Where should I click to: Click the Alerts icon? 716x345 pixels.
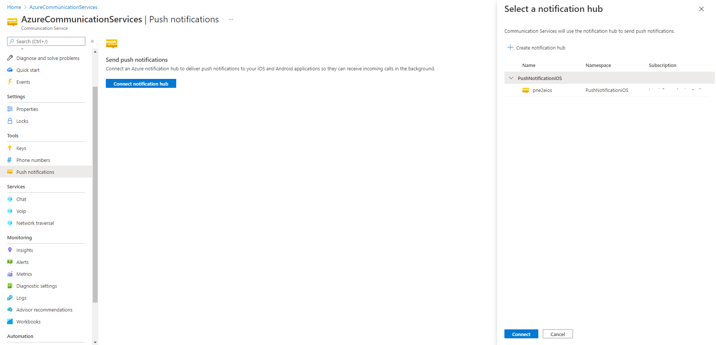10,262
